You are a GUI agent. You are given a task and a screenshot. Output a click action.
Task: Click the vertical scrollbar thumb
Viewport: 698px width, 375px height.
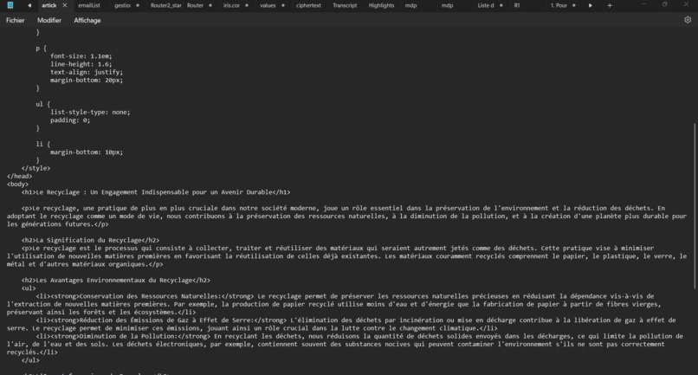(695, 206)
